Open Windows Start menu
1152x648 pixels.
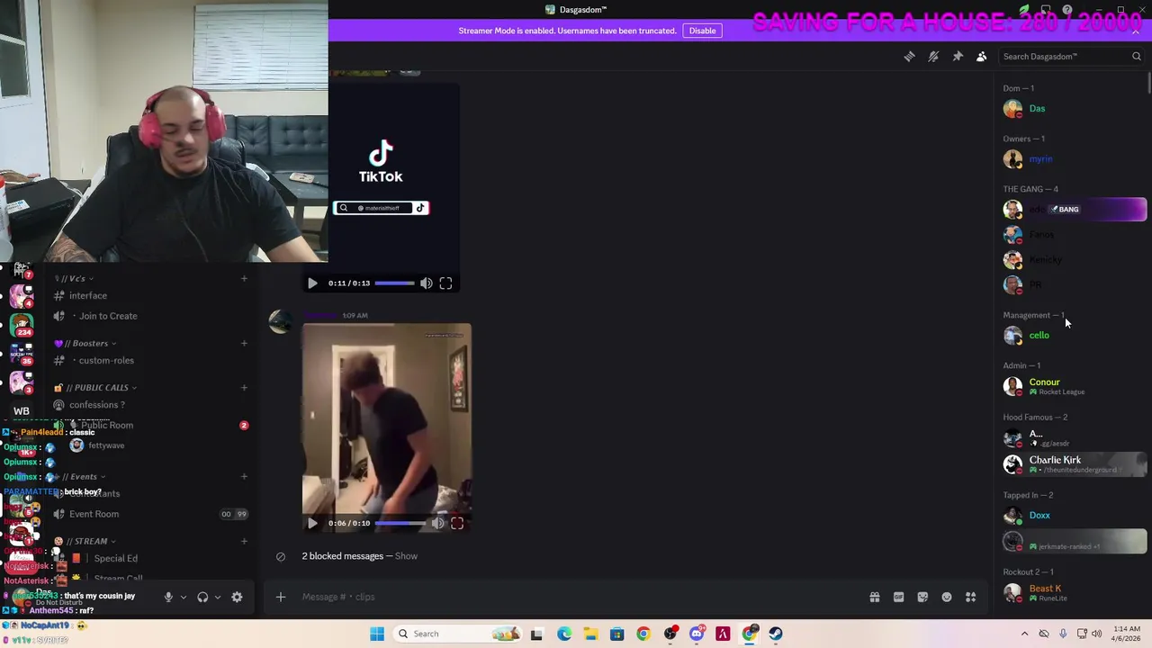[377, 634]
